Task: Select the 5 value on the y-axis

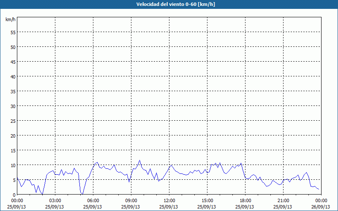Action: [14, 180]
